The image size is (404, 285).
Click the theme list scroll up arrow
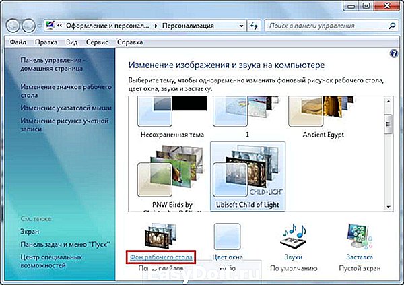coord(389,101)
